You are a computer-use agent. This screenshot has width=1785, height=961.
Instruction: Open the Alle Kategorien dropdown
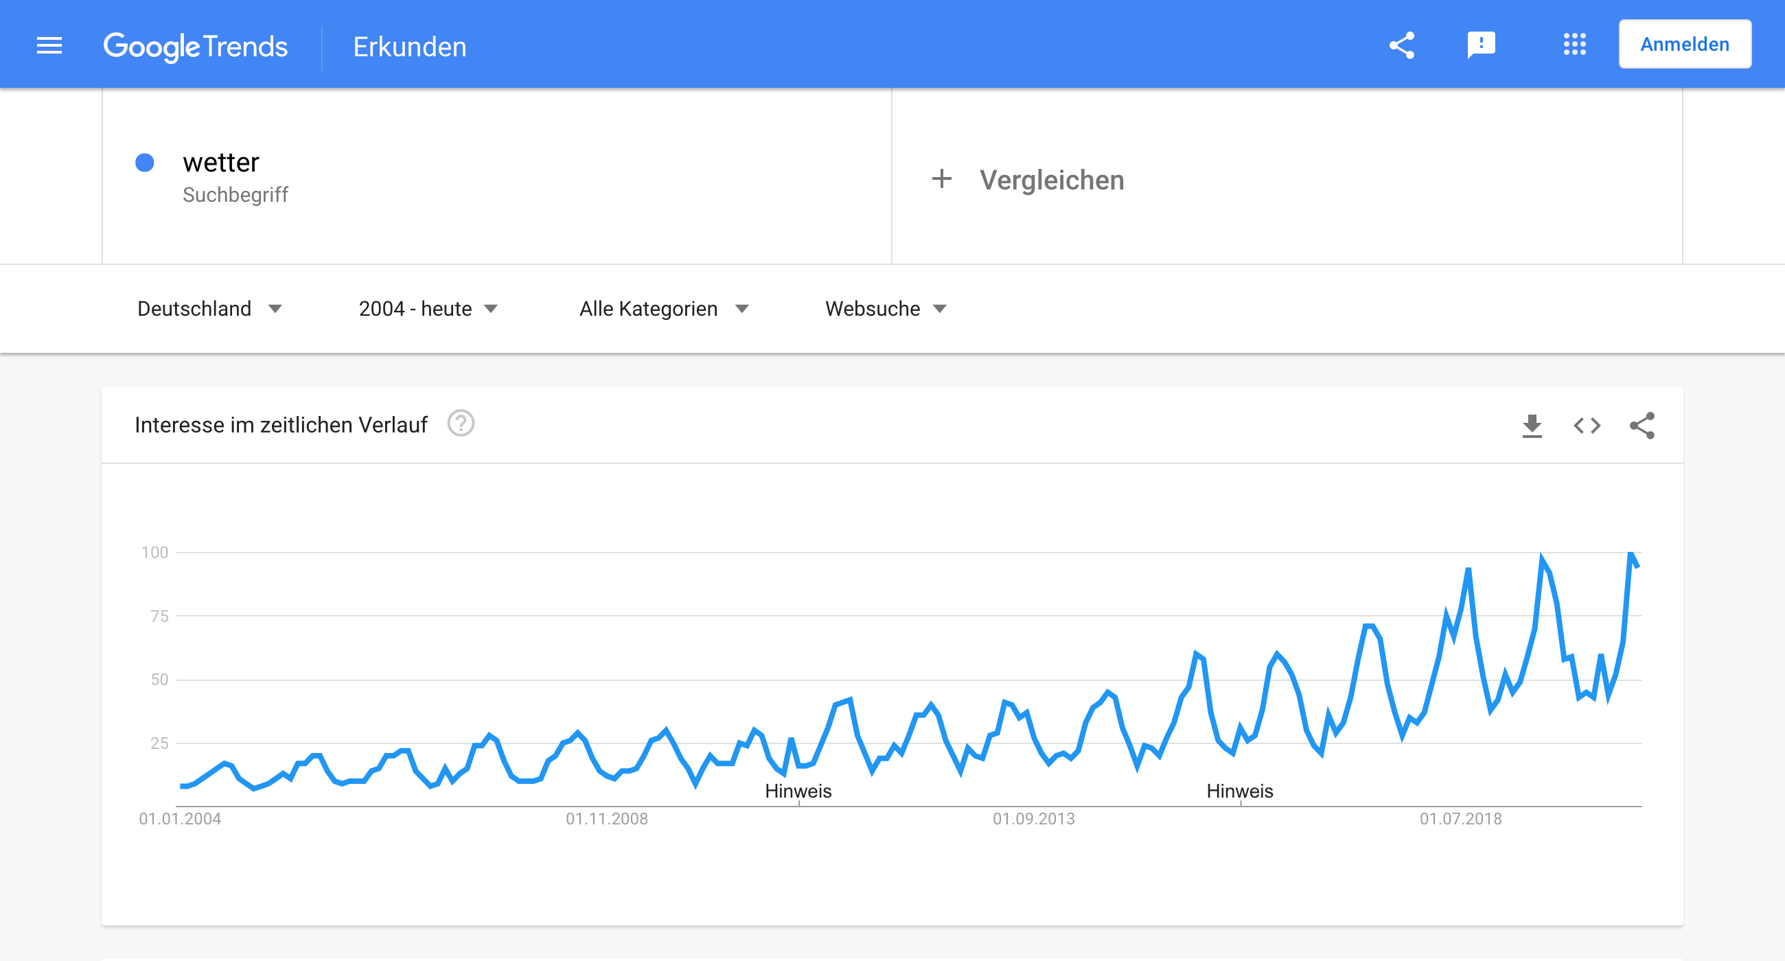tap(663, 309)
